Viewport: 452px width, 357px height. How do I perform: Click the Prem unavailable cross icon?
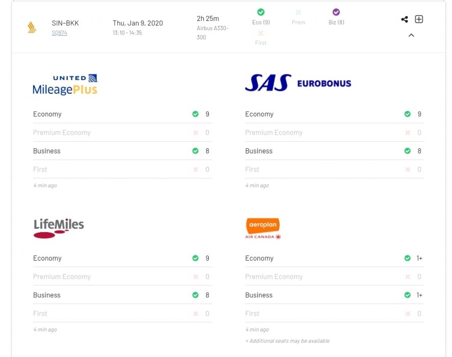pyautogui.click(x=299, y=12)
